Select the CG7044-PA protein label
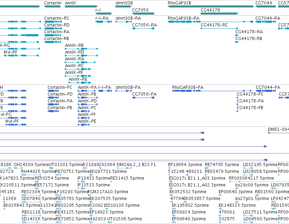The height and width of the screenshot is (224, 289). pos(268,87)
